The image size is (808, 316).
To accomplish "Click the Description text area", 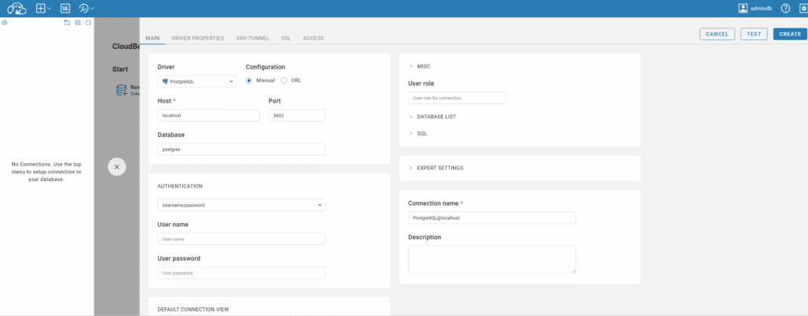I will 492,259.
